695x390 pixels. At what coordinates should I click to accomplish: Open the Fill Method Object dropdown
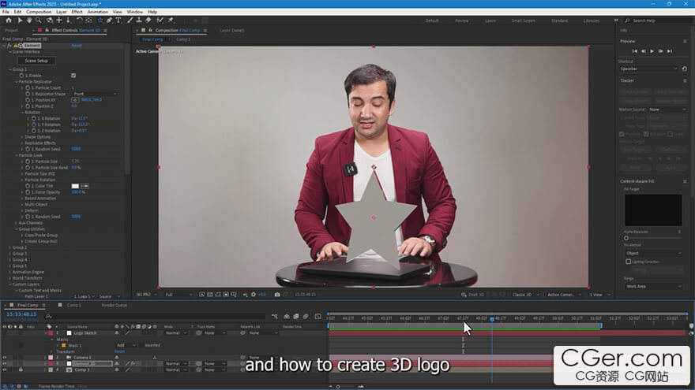pyautogui.click(x=653, y=254)
